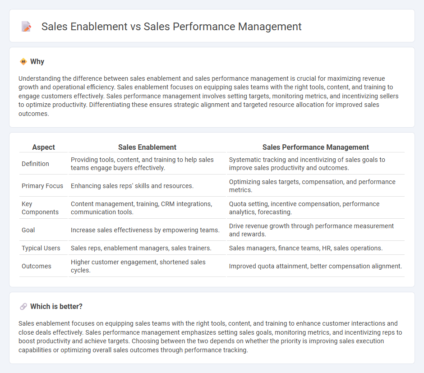Click cell 'Quota setting, incentive compensation'
The height and width of the screenshot is (373, 424).
point(316,208)
